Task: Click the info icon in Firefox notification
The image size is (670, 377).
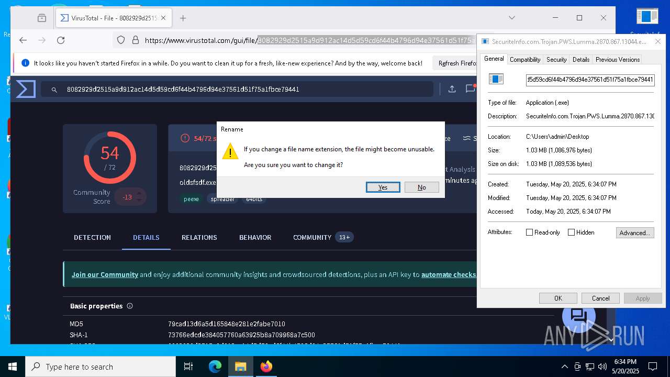Action: click(x=25, y=63)
